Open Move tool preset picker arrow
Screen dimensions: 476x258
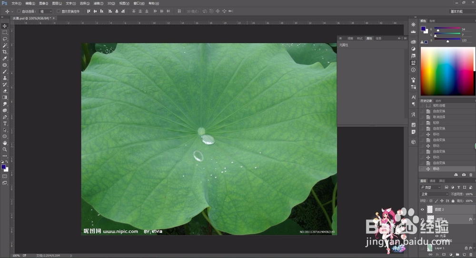(12, 11)
